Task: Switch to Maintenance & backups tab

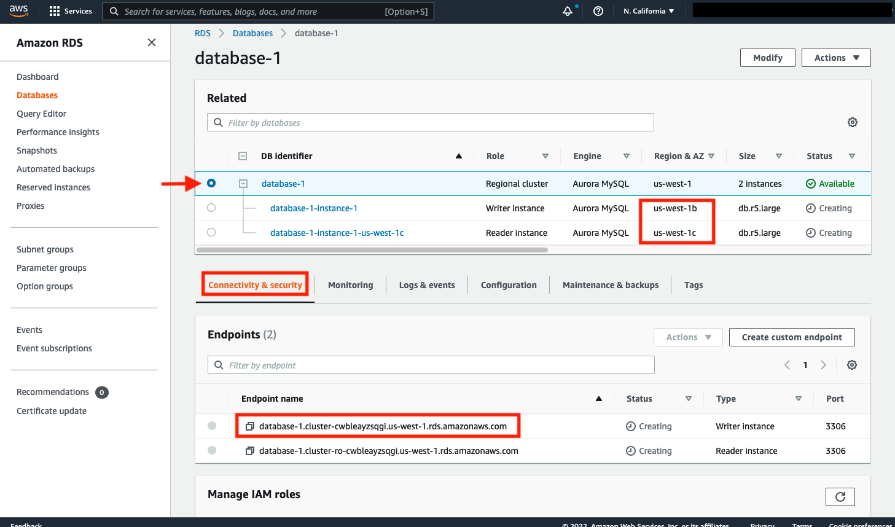Action: pyautogui.click(x=611, y=285)
